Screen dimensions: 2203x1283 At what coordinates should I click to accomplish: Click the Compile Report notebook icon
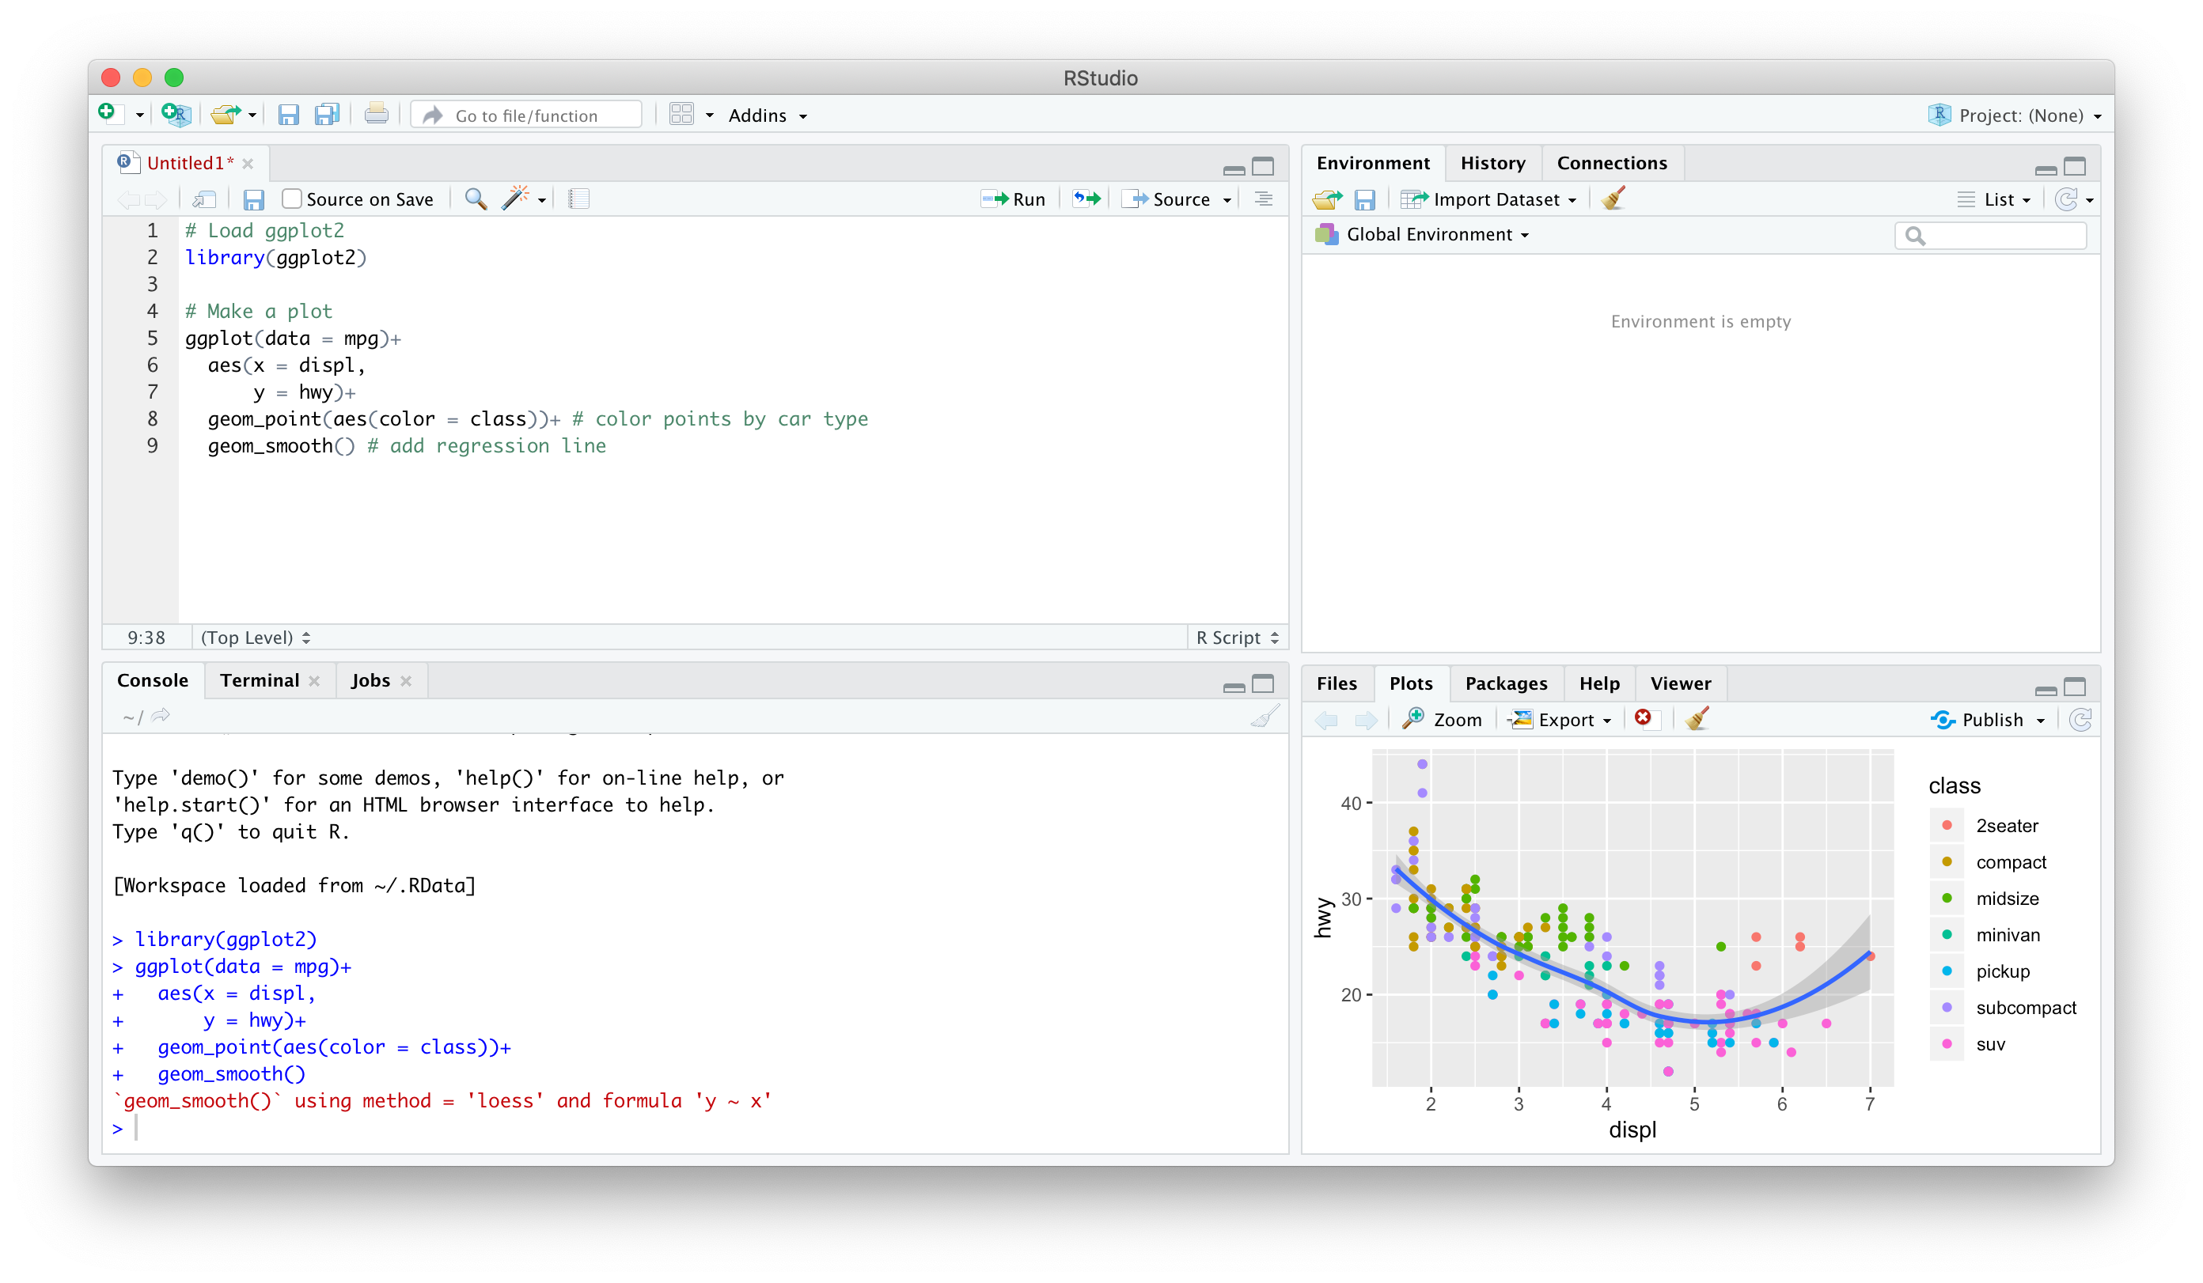pyautogui.click(x=578, y=199)
